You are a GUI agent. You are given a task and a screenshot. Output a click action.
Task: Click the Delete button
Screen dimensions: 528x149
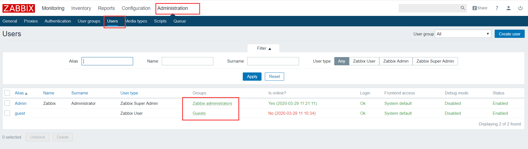63,137
